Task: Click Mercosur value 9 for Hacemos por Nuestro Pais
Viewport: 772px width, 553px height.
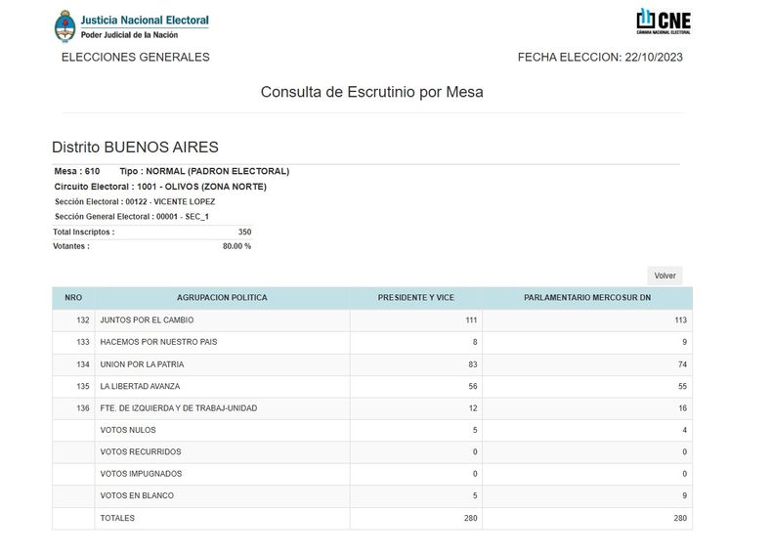Action: tap(684, 342)
